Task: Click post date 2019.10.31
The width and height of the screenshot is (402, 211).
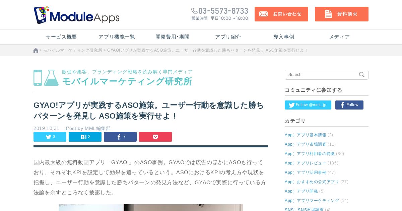Action: coord(46,128)
